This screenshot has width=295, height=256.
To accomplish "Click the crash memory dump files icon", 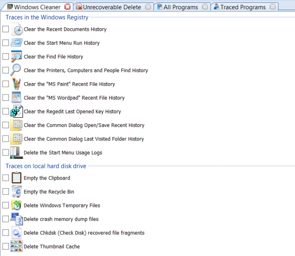I will click(x=16, y=219).
